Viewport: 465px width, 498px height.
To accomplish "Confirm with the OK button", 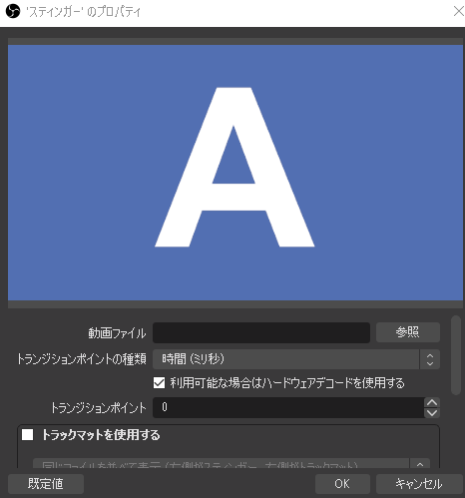I will pos(342,484).
